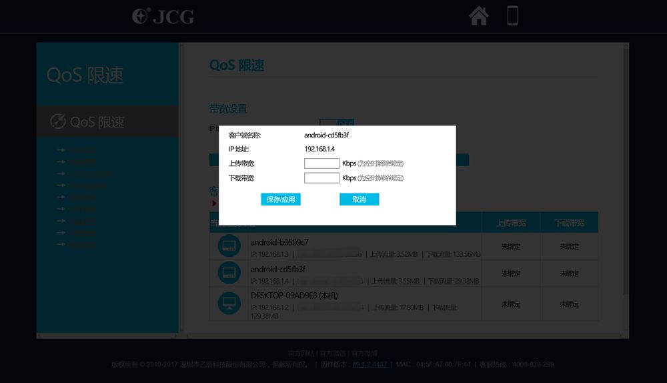Click the vertical scrollbar of the content panel
The width and height of the screenshot is (667, 383).
626,170
